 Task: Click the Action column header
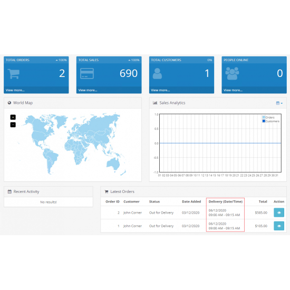[x=279, y=201]
